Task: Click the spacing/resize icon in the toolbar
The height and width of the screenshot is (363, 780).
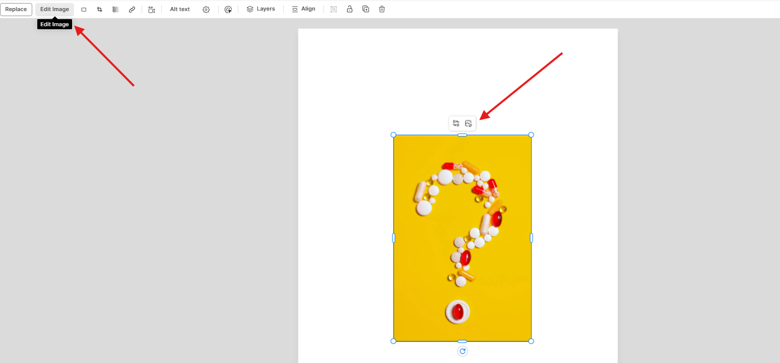Action: (152, 10)
